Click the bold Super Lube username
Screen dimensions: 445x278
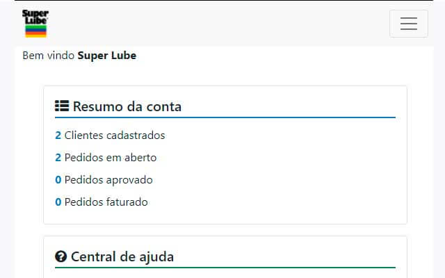click(x=107, y=56)
